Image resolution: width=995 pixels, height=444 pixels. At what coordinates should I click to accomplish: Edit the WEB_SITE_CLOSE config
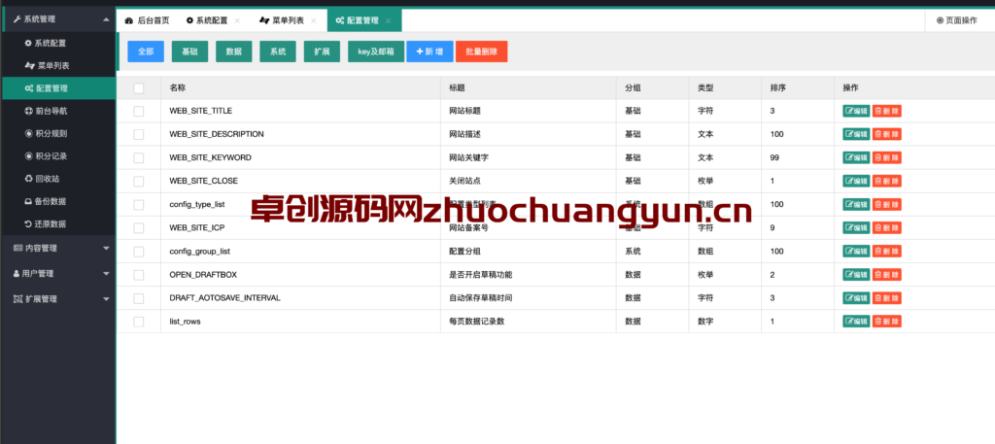point(856,182)
